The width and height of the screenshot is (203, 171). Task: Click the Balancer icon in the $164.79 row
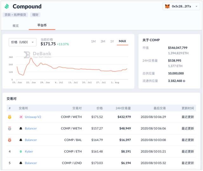tap(21, 140)
